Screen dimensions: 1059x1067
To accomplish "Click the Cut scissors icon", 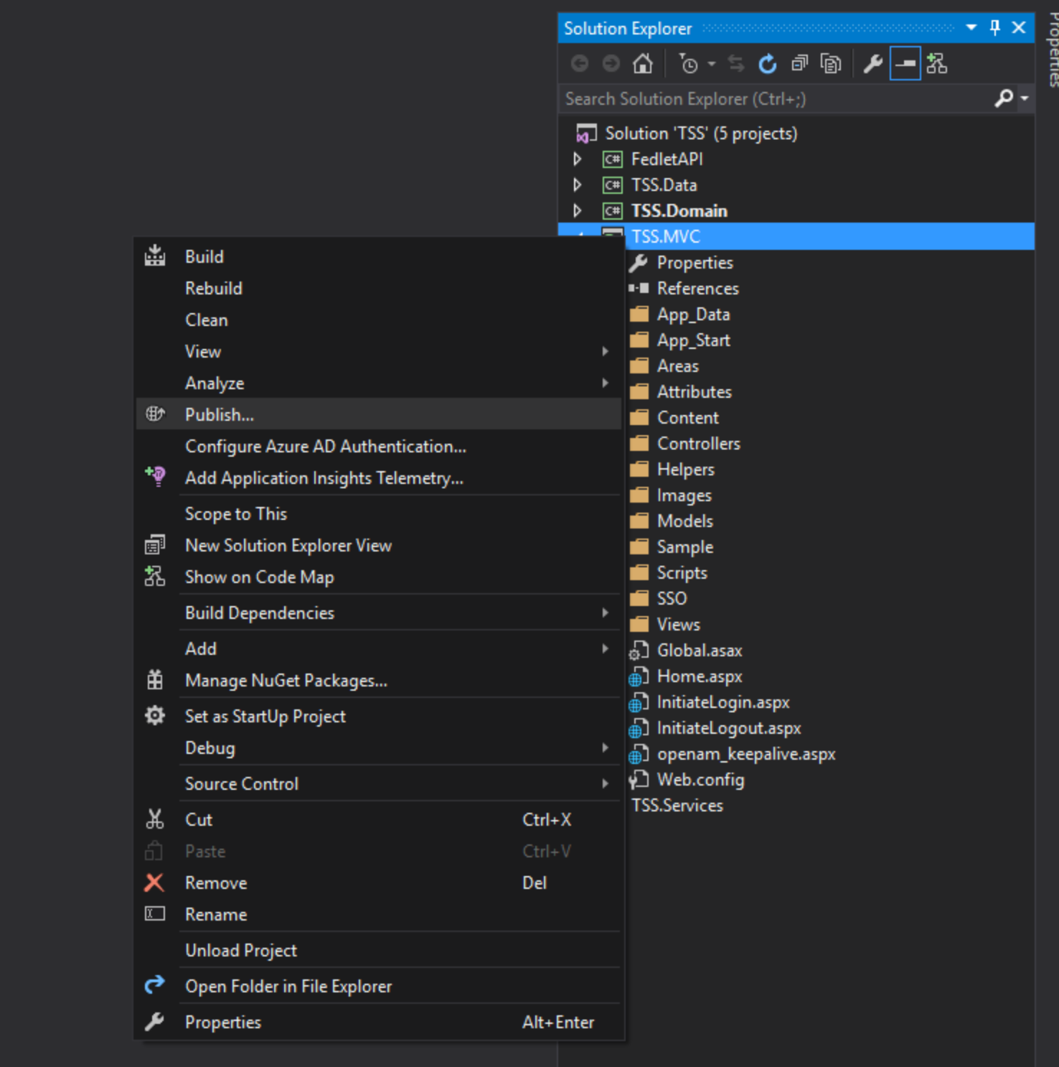I will [x=155, y=819].
